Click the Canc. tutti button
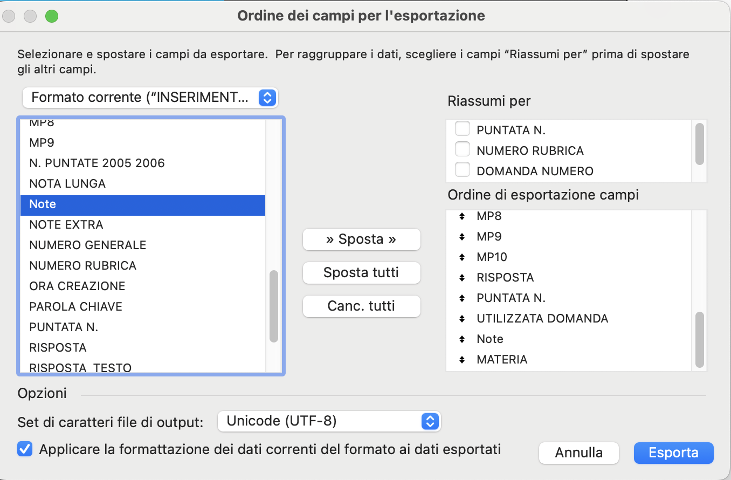 [x=361, y=306]
